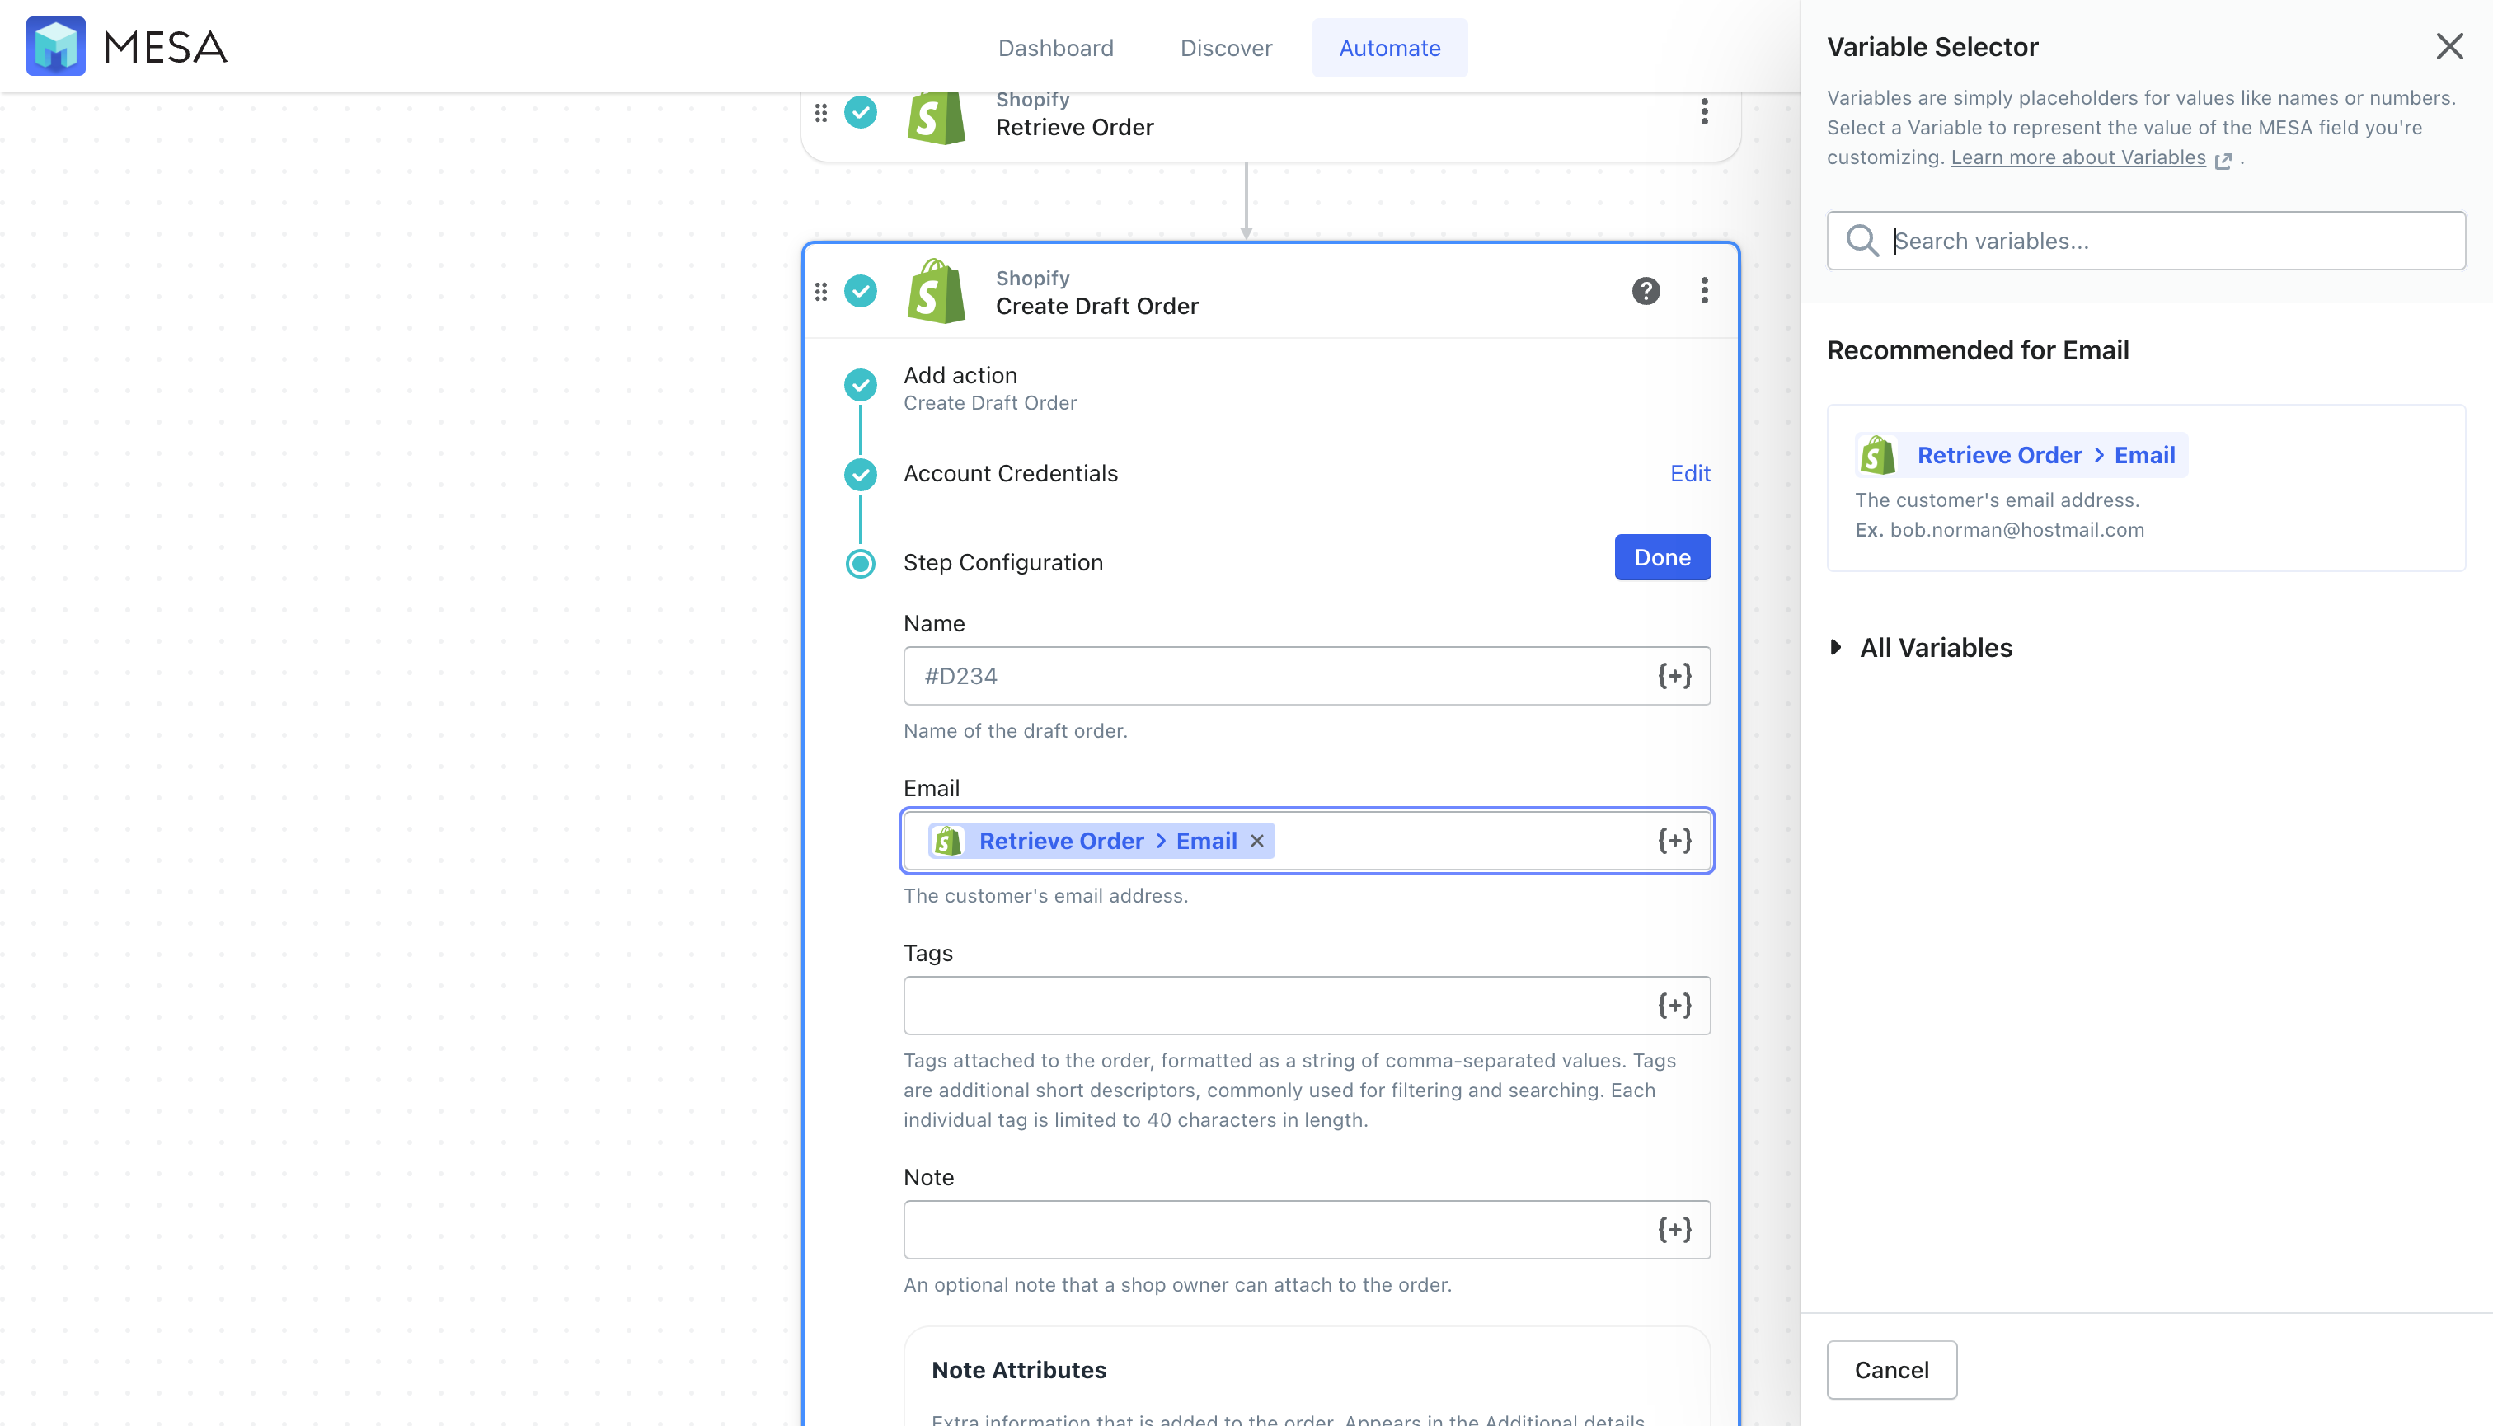Expand the All Variables section

point(1919,647)
